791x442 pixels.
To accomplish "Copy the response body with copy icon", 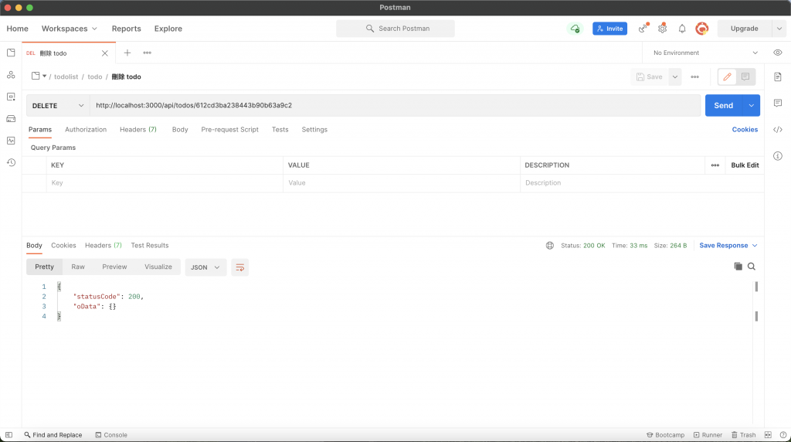I will (x=738, y=267).
